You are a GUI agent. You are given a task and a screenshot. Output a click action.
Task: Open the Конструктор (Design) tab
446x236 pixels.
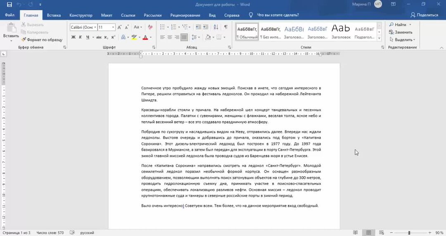[x=81, y=15]
